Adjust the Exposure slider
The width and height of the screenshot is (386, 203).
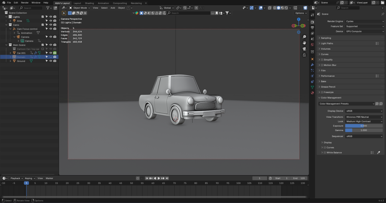[363, 126]
